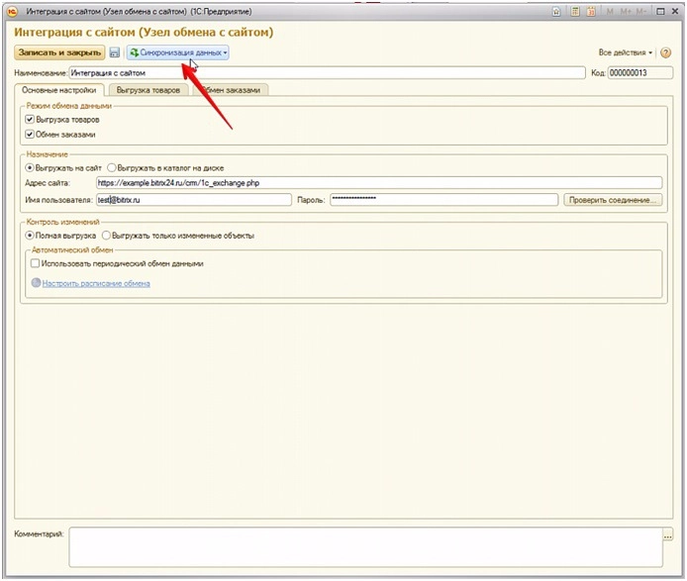Screen dimensions: 687x581
Task: Click the M memory button in title bar
Action: click(608, 11)
